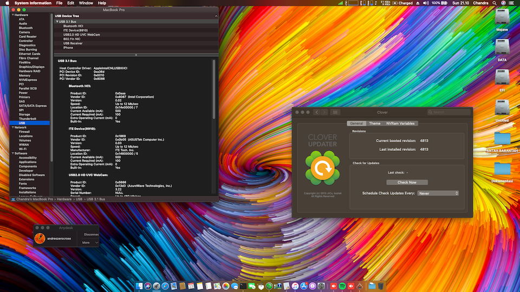Open FaceTime in the dock
This screenshot has width=520, height=292.
pyautogui.click(x=252, y=286)
